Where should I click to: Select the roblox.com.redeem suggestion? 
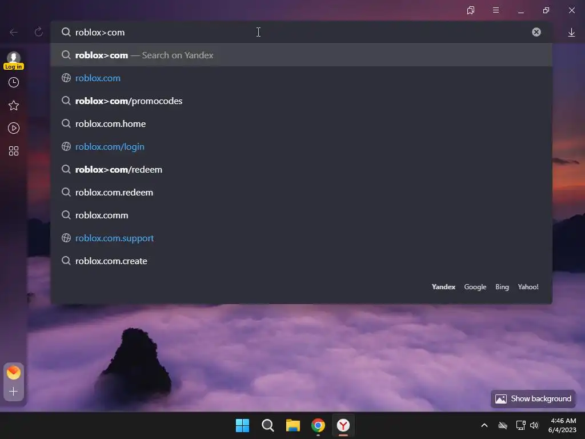(302, 192)
